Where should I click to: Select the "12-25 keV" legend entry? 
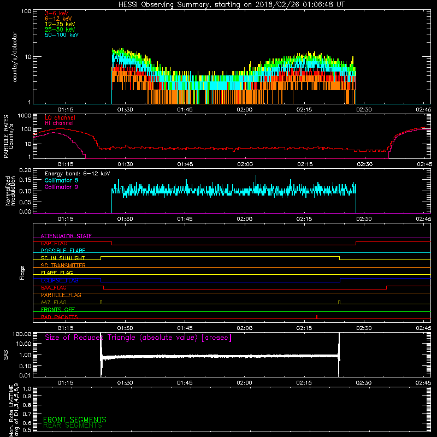(x=60, y=24)
